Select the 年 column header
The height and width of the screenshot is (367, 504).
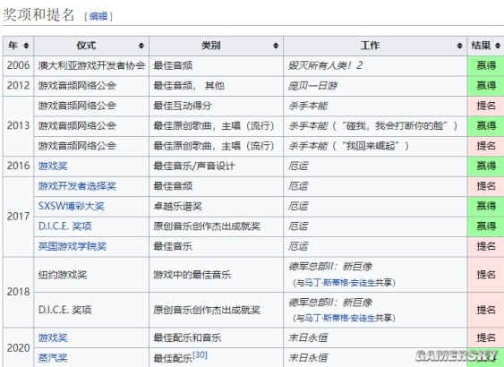pyautogui.click(x=18, y=46)
